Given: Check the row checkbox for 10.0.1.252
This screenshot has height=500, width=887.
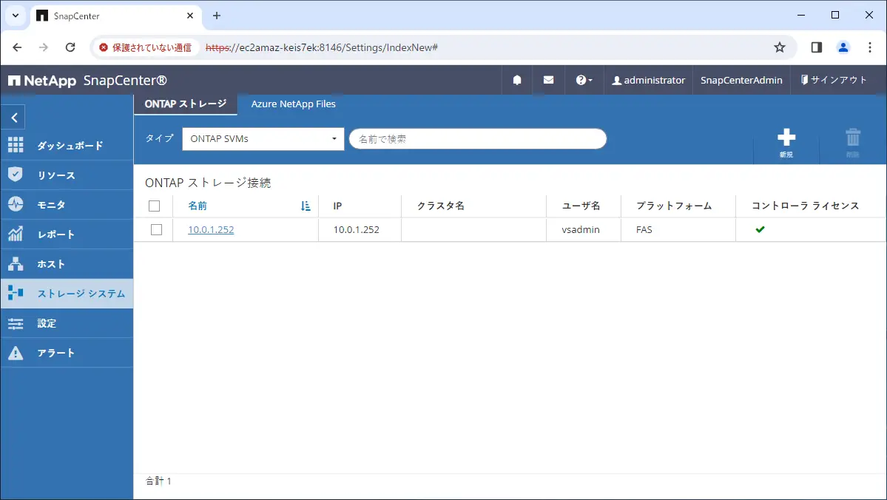Looking at the screenshot, I should tap(156, 229).
